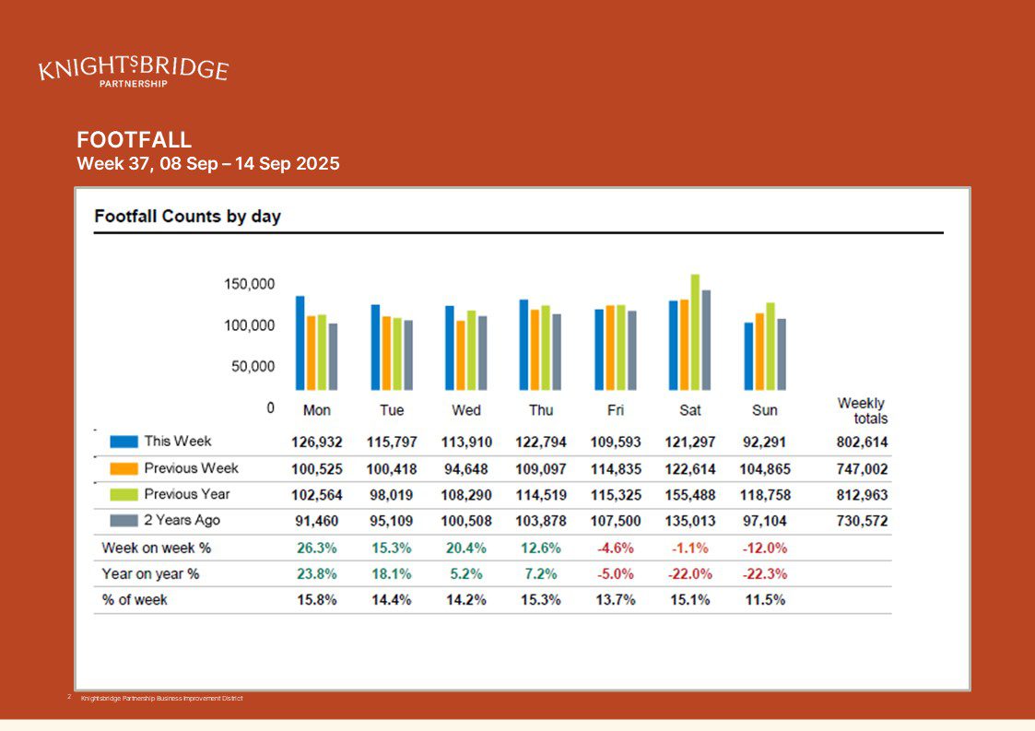
Task: Select the Week on week % row label
Action: [x=156, y=548]
